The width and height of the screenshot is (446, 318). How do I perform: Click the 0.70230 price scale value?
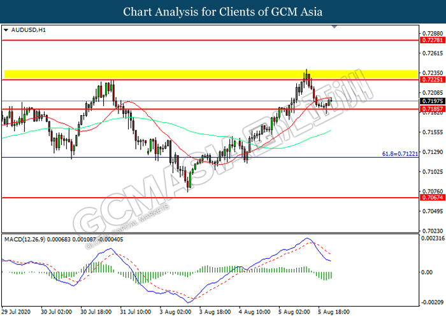click(433, 231)
